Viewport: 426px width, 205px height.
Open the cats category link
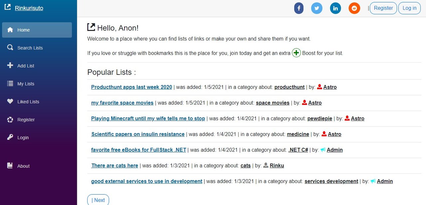pos(246,165)
